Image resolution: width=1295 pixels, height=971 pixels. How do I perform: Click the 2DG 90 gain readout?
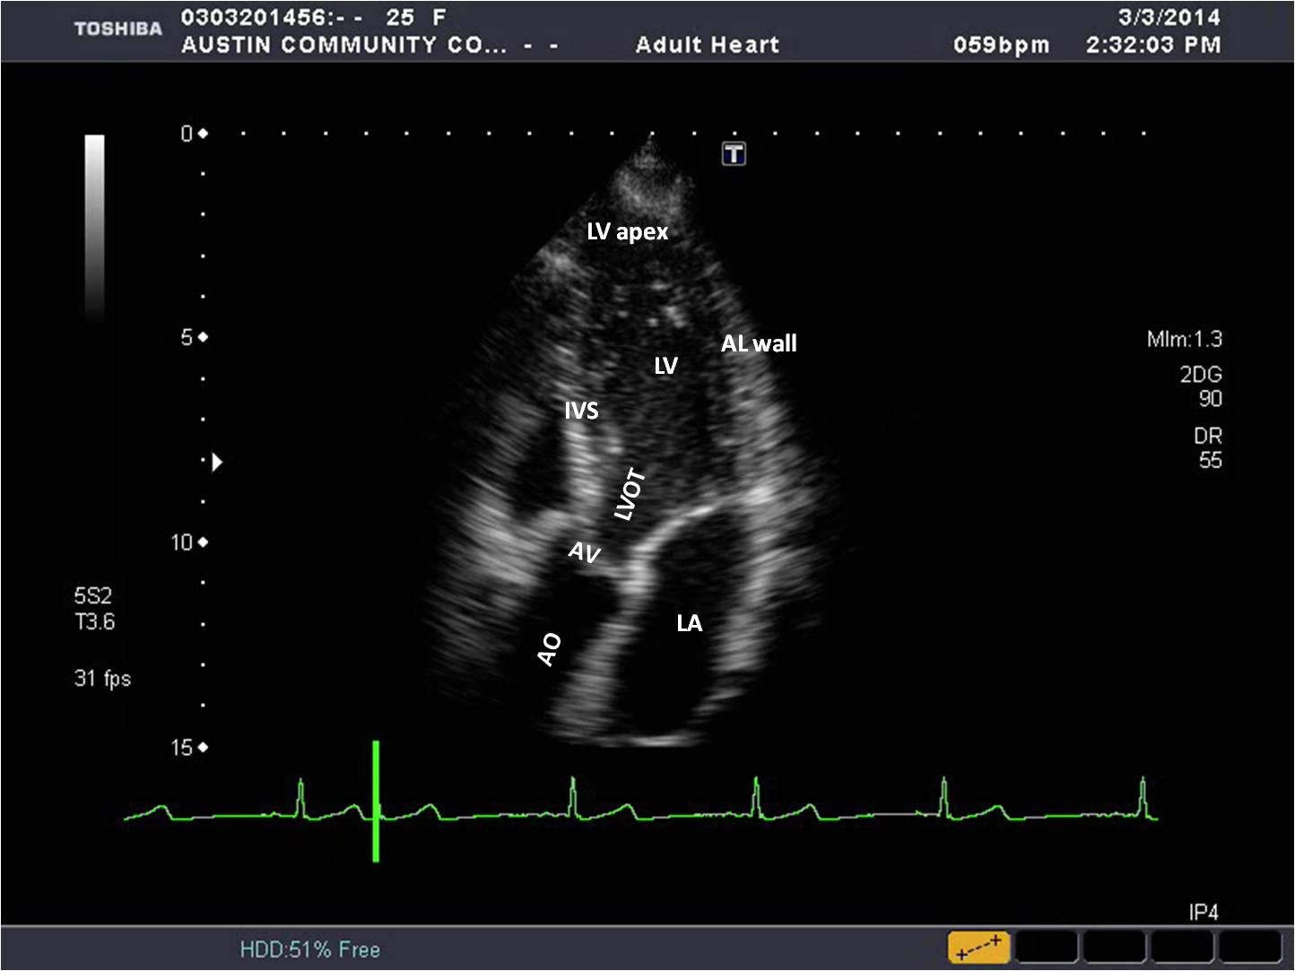(x=1200, y=386)
